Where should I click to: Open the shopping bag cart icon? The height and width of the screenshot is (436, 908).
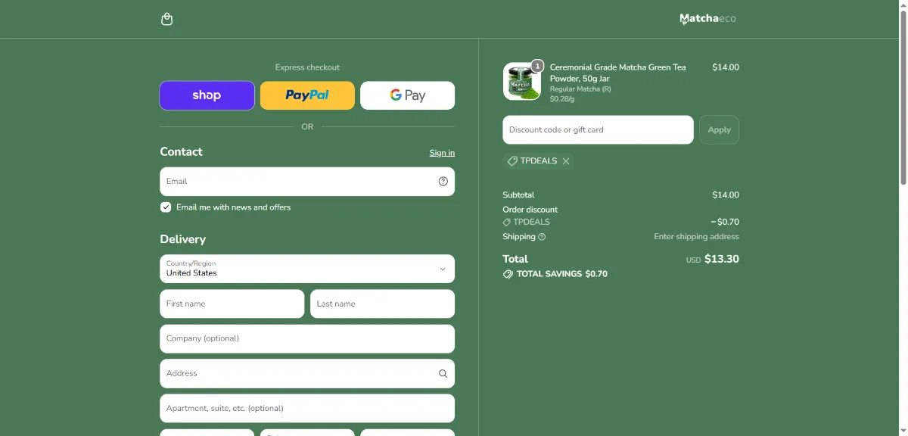click(x=167, y=19)
